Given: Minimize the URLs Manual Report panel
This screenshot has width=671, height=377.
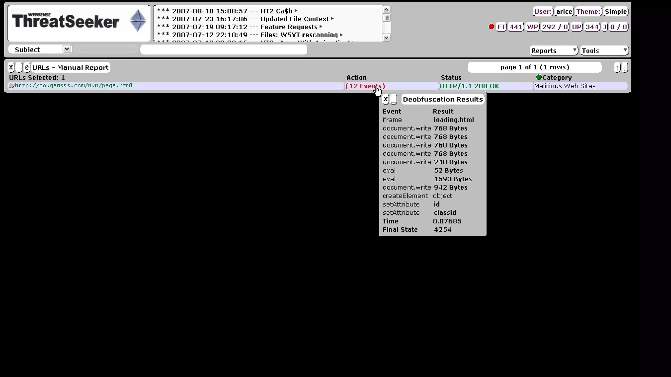Looking at the screenshot, I should pos(19,67).
